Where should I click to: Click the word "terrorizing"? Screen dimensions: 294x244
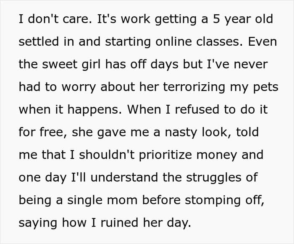tap(194, 87)
